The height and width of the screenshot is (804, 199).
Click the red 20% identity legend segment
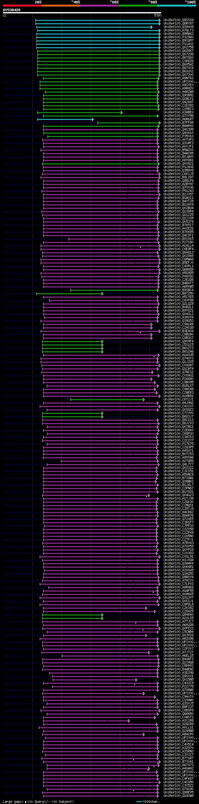22,6
